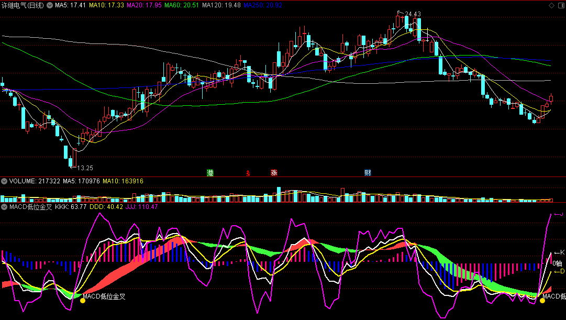Screen dimensions: 566x320
Task: Open dropdown beside 许继电气(日线) title
Action: (x=49, y=5)
